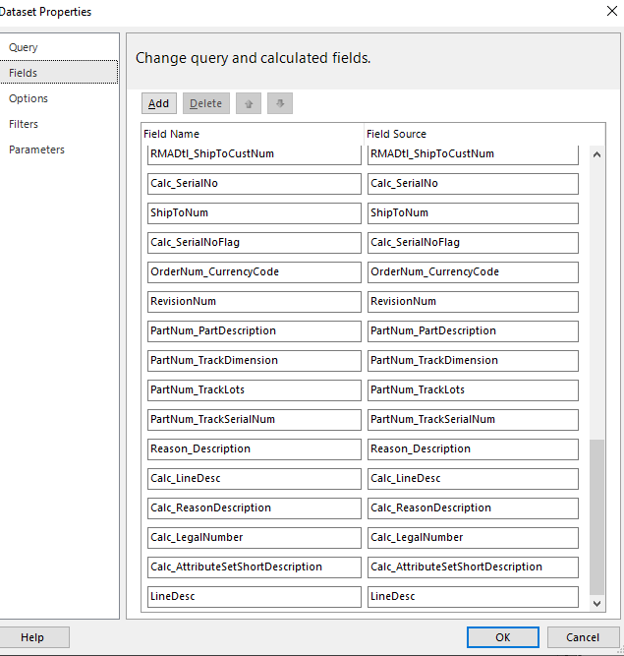The height and width of the screenshot is (656, 624).
Task: Click the Add field button
Action: pyautogui.click(x=158, y=103)
